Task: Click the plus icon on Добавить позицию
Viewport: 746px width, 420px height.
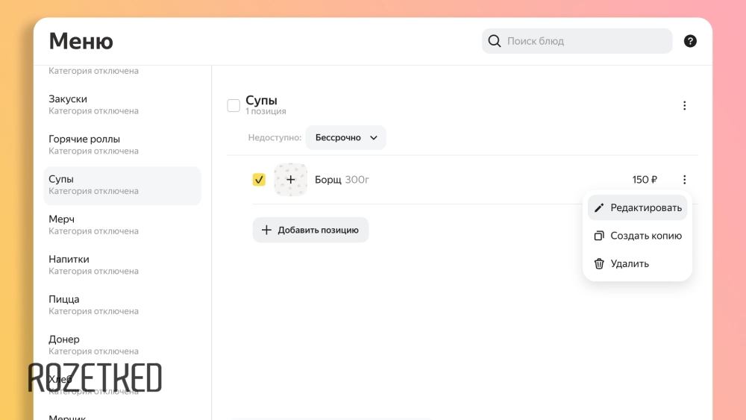Action: [266, 230]
